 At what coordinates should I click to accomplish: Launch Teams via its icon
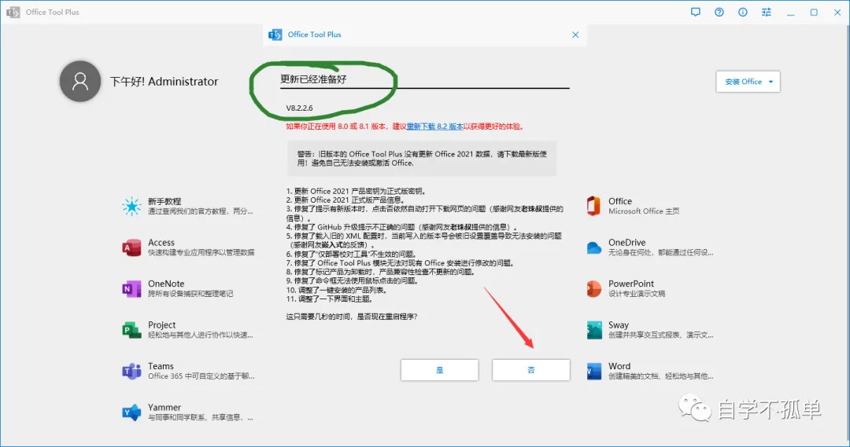click(131, 372)
